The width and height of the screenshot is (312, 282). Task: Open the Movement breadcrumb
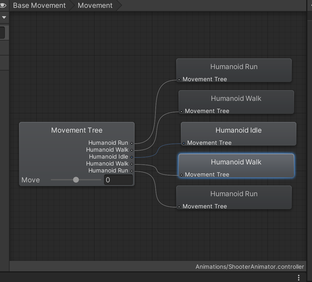pyautogui.click(x=95, y=5)
